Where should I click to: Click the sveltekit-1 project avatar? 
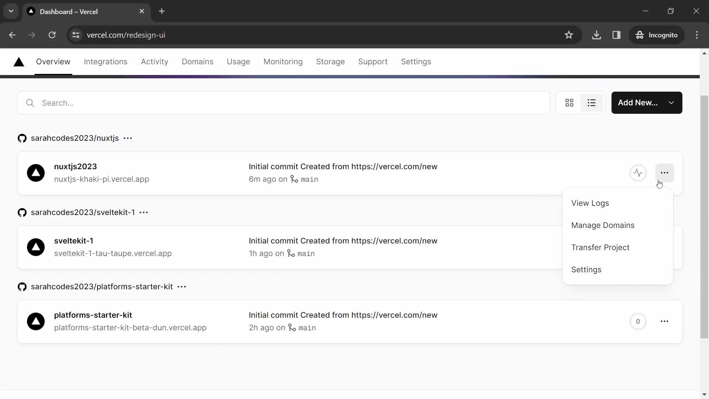click(x=36, y=247)
